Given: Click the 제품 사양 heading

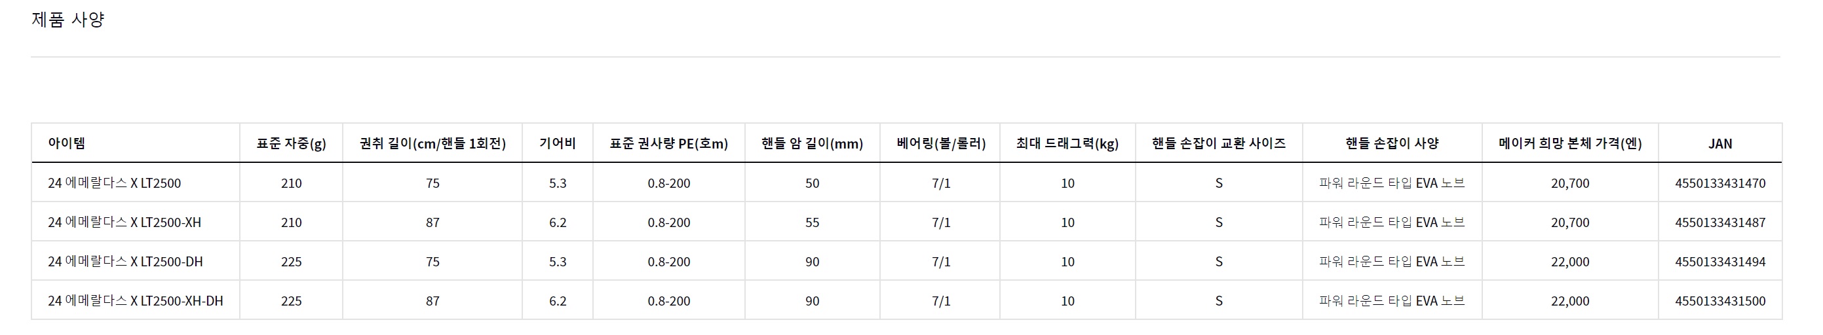Looking at the screenshot, I should [68, 19].
